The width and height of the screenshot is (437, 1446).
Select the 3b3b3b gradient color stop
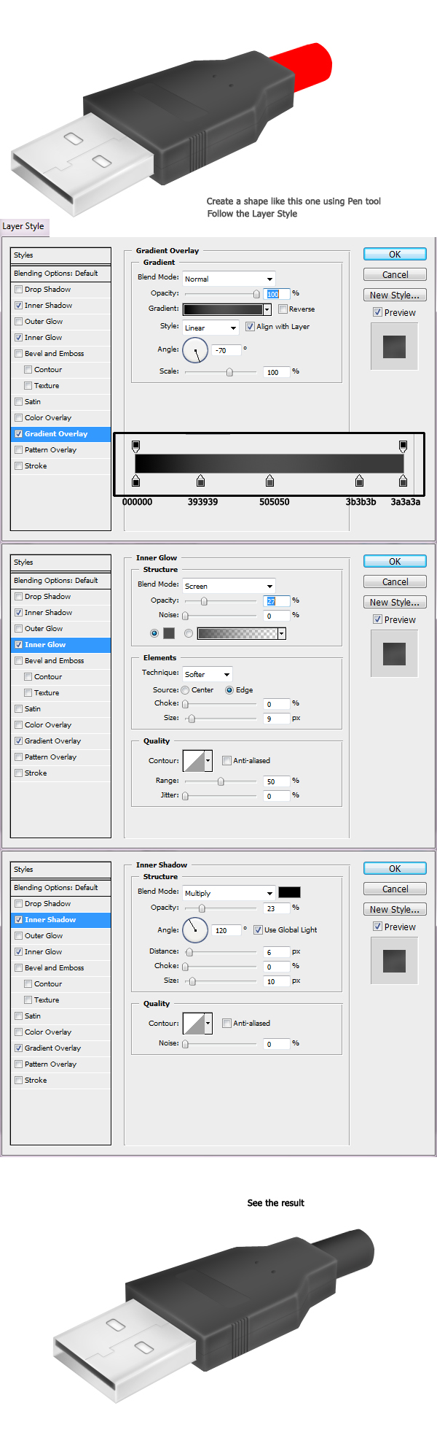[x=359, y=481]
